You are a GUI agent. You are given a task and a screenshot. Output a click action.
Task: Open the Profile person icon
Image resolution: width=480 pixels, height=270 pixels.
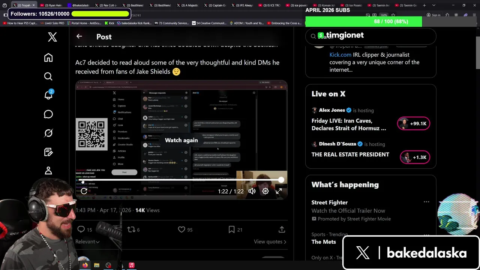coord(48,171)
